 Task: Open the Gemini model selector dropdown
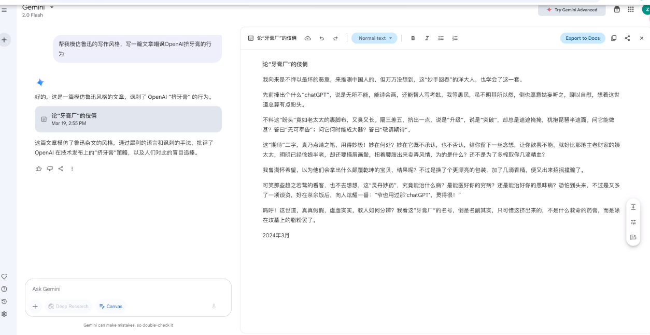(38, 7)
